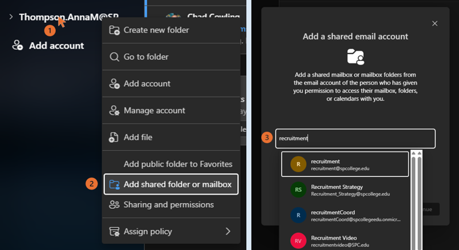Select Add account in the context menu

[x=171, y=83]
